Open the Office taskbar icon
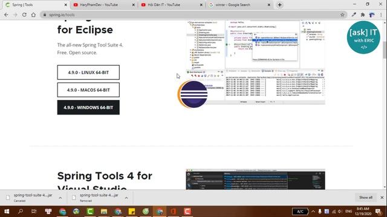Viewport: 387px width, 217px height. tap(174, 212)
